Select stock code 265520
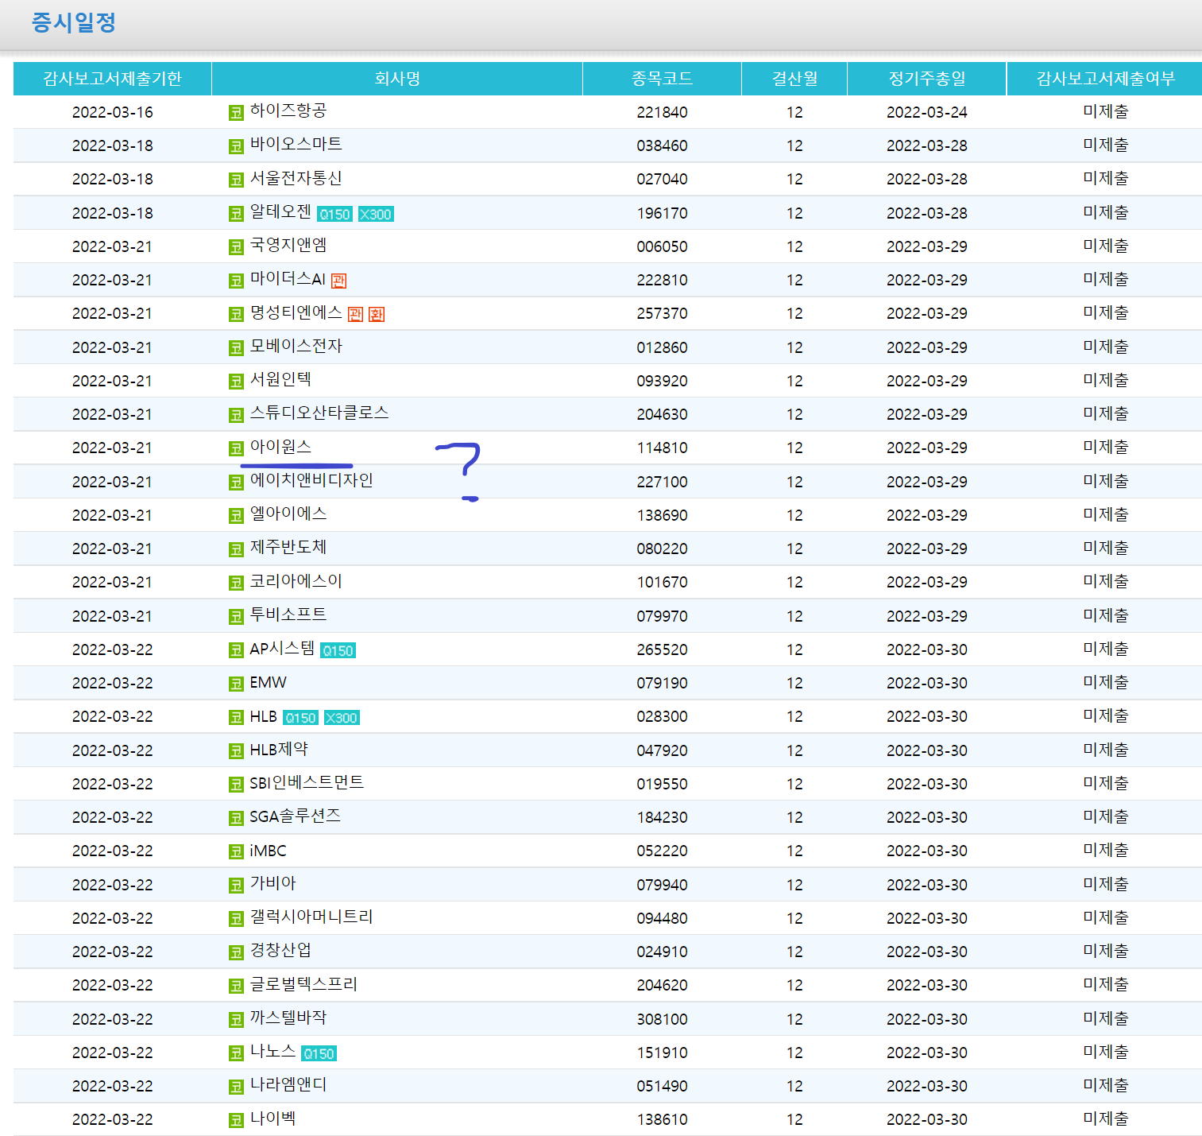Screen dimensions: 1202x1136 662,649
